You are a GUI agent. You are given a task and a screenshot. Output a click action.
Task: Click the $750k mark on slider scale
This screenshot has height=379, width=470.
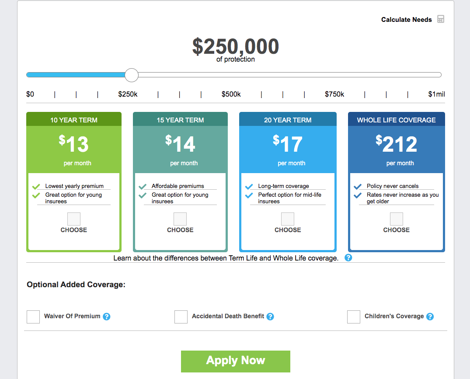[334, 94]
